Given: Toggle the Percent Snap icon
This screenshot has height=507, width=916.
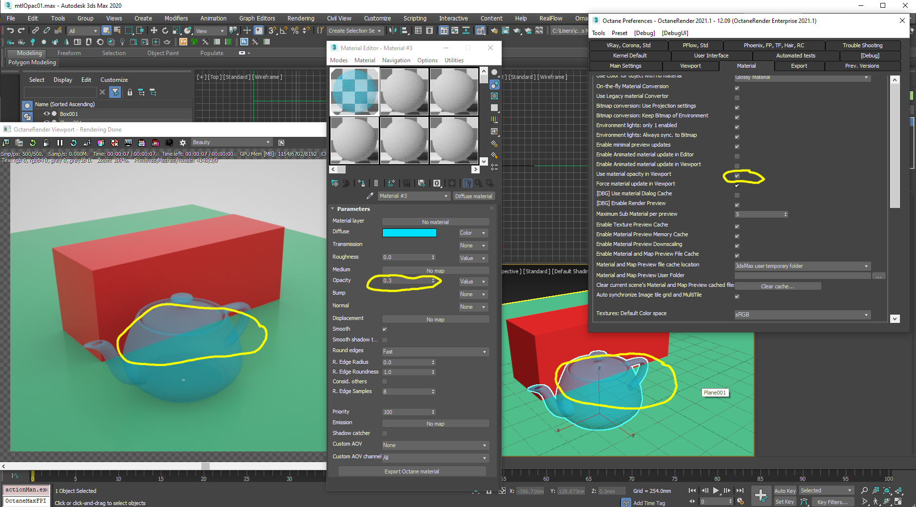Looking at the screenshot, I should click(x=294, y=31).
